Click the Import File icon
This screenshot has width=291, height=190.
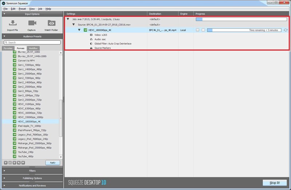(x=13, y=23)
